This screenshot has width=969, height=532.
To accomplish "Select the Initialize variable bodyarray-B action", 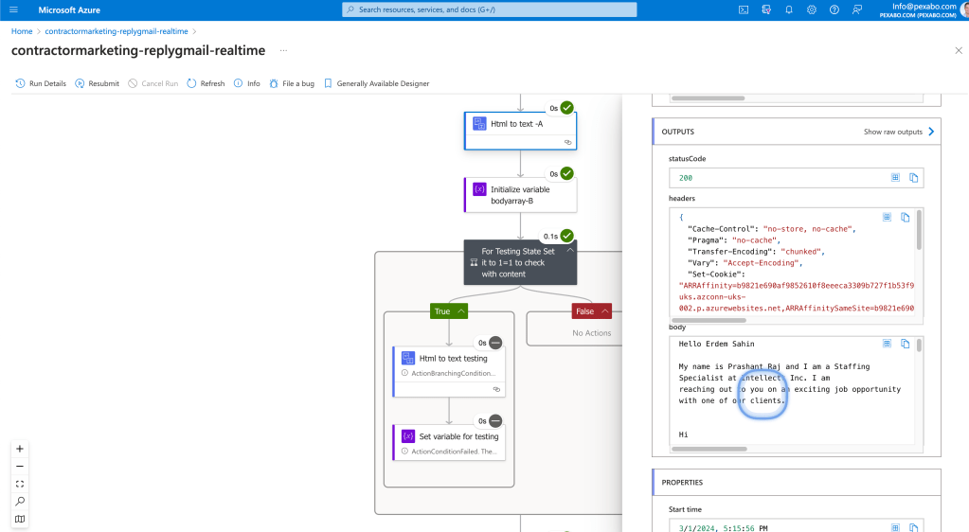I will tap(520, 195).
